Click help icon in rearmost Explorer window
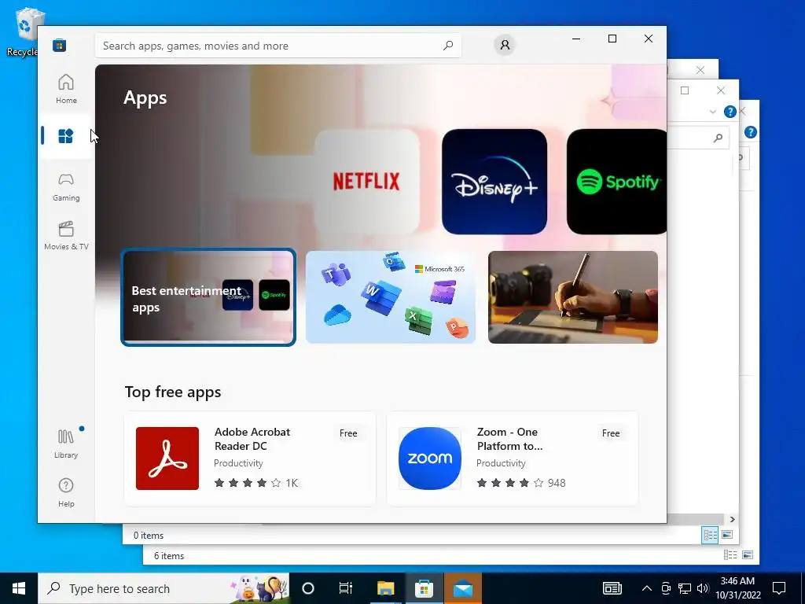The height and width of the screenshot is (604, 805). coord(750,132)
